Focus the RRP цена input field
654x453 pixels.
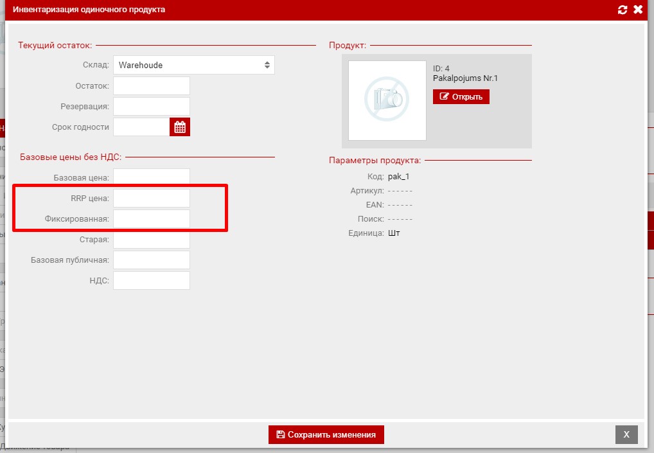tap(152, 199)
